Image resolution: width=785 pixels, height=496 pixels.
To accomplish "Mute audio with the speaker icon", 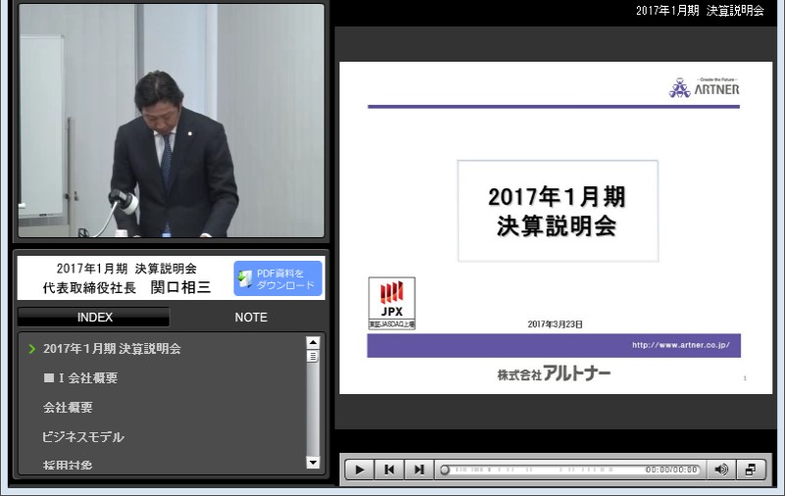I will pos(721,470).
